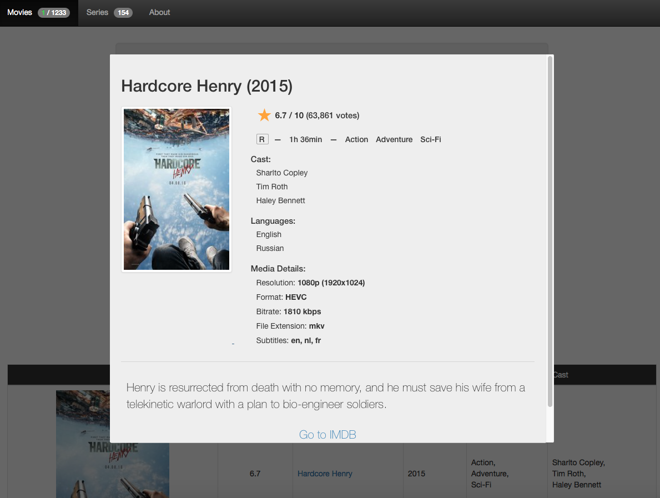Click the R rating badge
The height and width of the screenshot is (498, 660).
[262, 139]
